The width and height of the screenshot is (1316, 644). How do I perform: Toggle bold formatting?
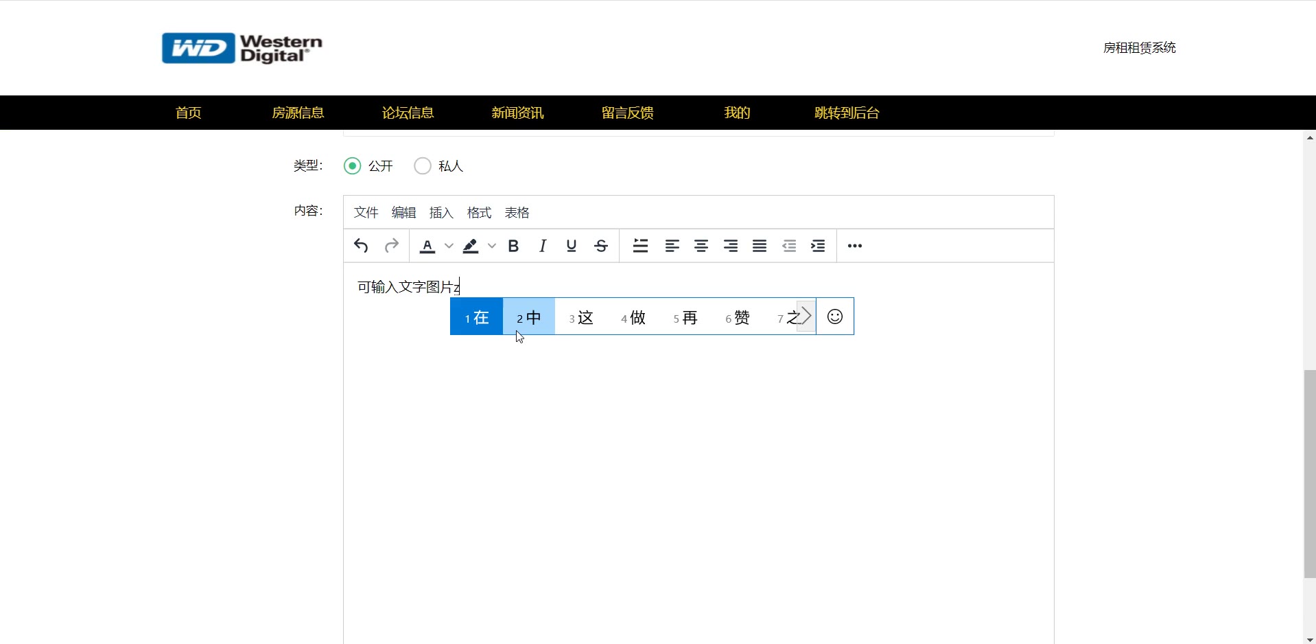pos(513,246)
